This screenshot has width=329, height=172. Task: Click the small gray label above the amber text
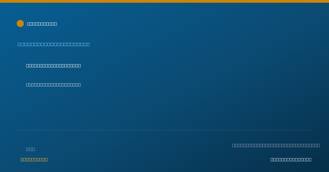pyautogui.click(x=30, y=149)
